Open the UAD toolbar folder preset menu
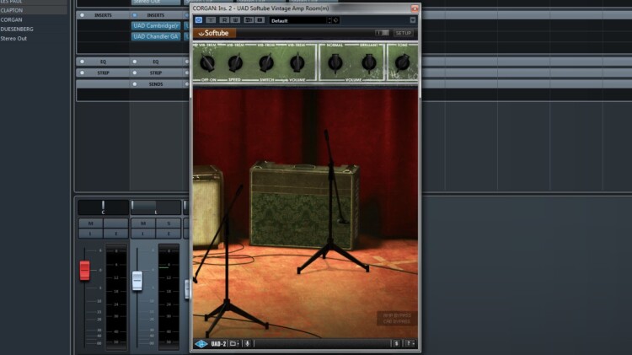The image size is (632, 355). tap(233, 344)
